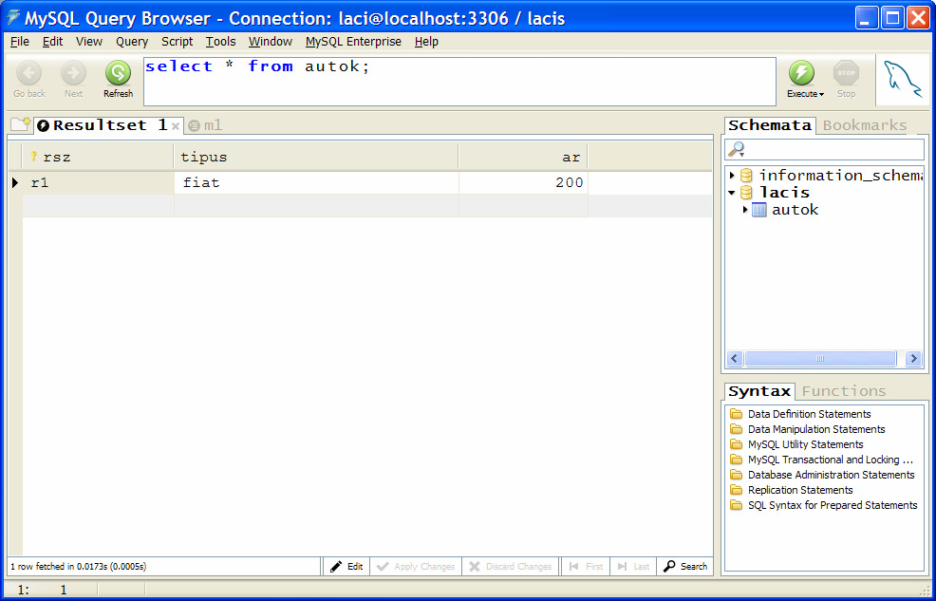The image size is (936, 601).
Task: Open the Window menu
Action: pos(271,41)
